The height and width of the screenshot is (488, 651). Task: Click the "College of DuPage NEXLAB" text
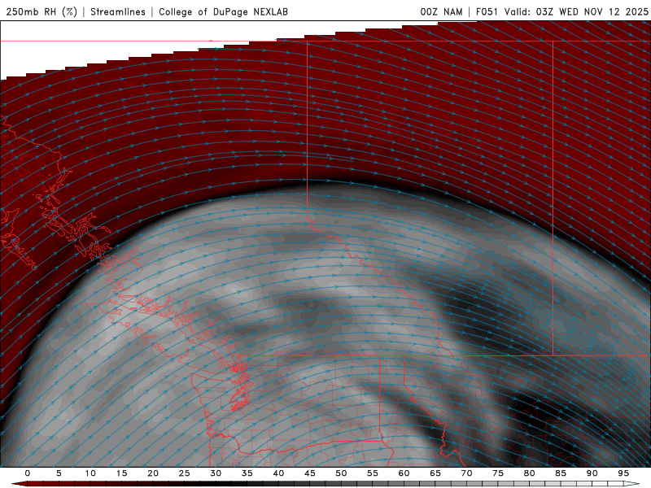pos(223,11)
